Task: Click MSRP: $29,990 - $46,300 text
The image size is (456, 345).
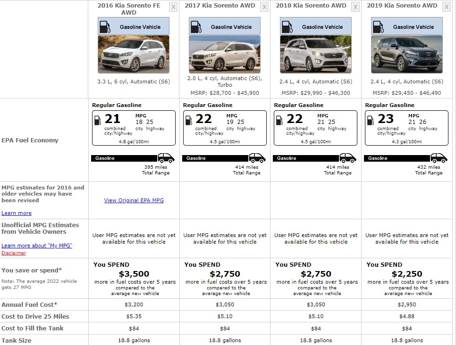Action: (x=315, y=93)
